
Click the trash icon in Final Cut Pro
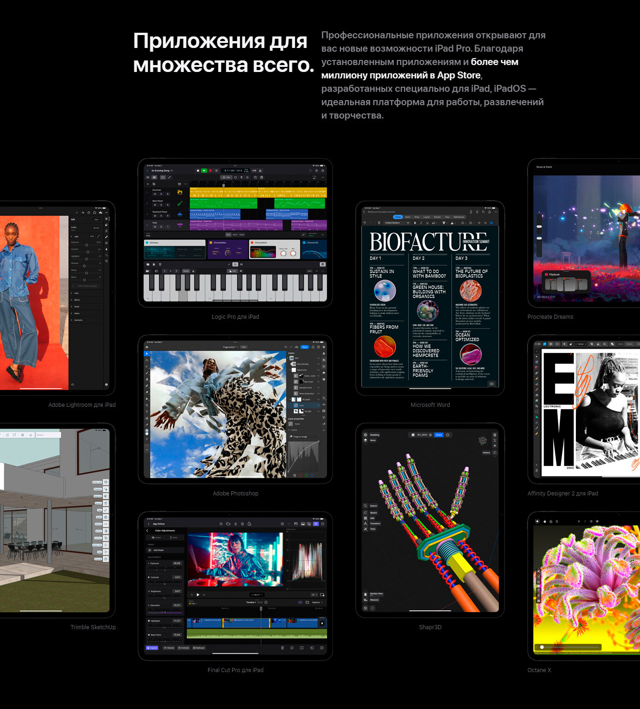pos(282,648)
